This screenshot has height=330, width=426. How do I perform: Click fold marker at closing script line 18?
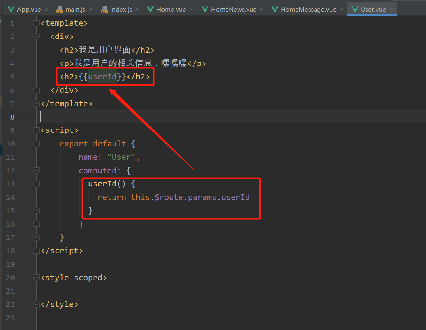tap(36, 251)
